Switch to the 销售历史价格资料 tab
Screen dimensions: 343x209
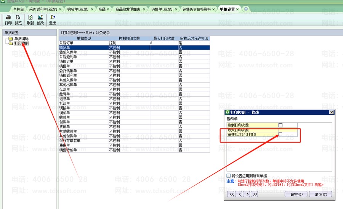[x=196, y=9]
